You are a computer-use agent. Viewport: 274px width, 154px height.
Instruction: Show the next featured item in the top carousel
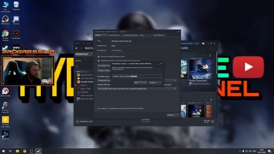pyautogui.click(x=210, y=55)
